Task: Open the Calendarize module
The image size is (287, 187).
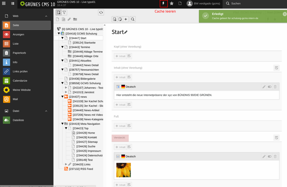Action: tap(26, 81)
